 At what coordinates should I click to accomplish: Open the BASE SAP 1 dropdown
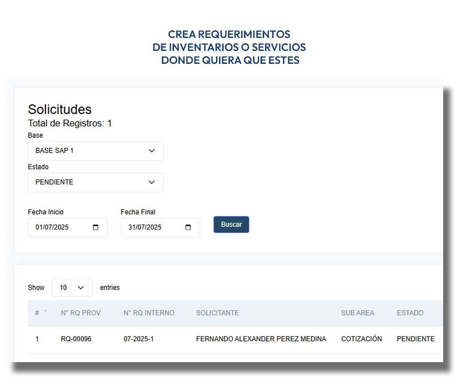click(96, 151)
